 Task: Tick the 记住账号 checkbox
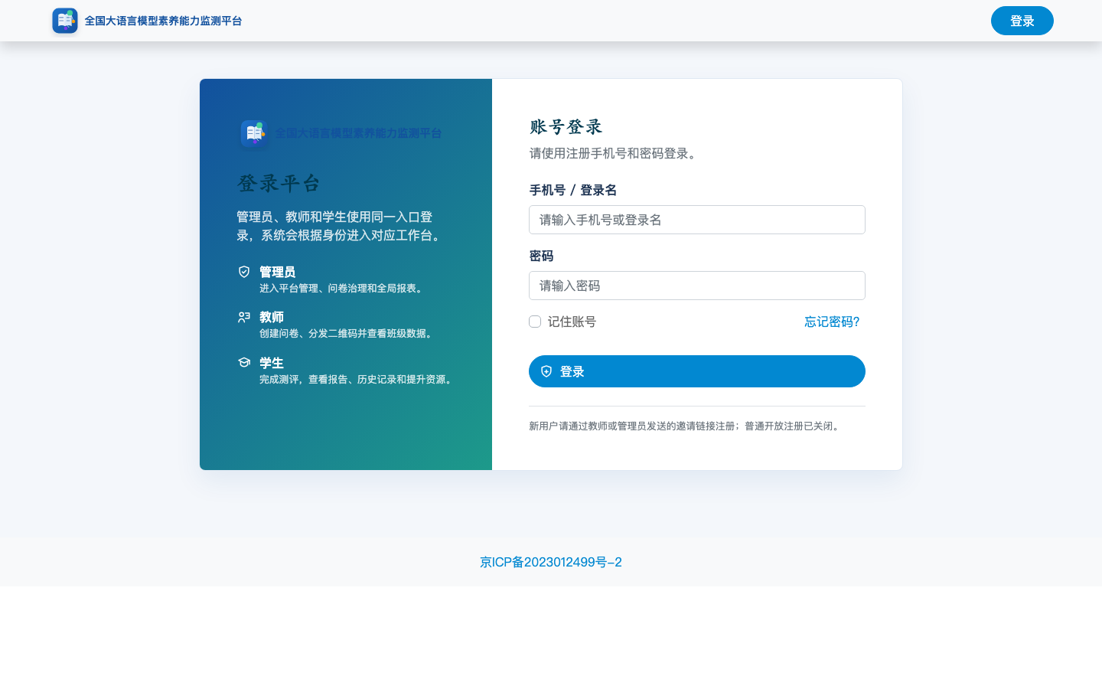click(x=535, y=322)
